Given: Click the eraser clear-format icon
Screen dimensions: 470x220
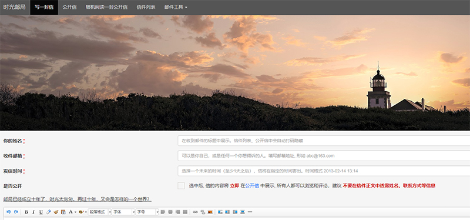Looking at the screenshot, I should pyautogui.click(x=48, y=212).
